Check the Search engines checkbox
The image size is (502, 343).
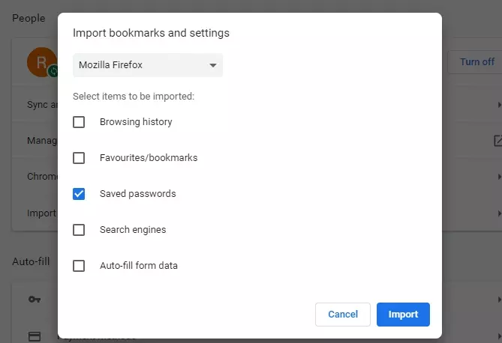coord(79,230)
